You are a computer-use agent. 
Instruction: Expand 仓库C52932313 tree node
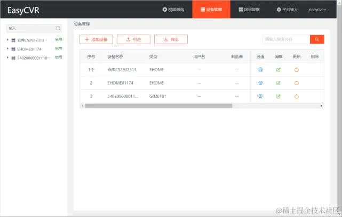7,40
